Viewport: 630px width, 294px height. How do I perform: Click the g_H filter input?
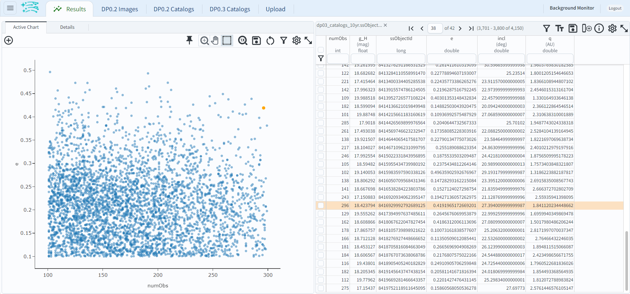363,59
